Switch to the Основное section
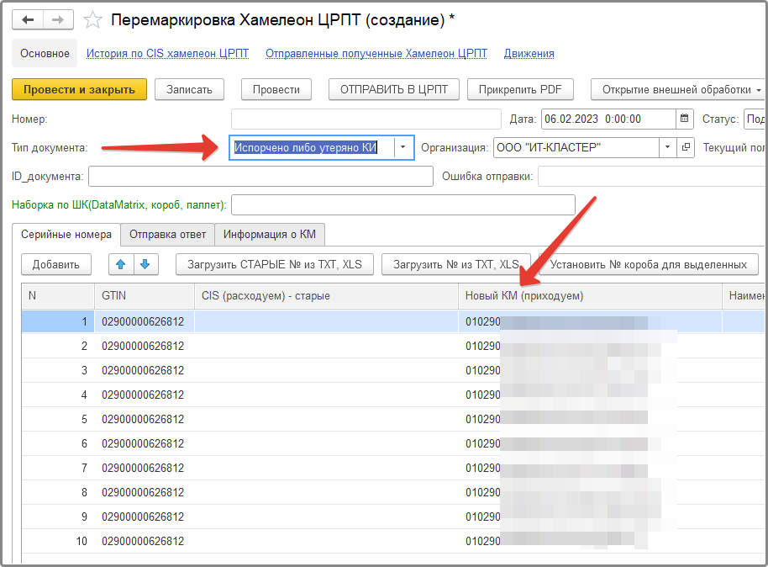This screenshot has width=768, height=567. pos(45,54)
